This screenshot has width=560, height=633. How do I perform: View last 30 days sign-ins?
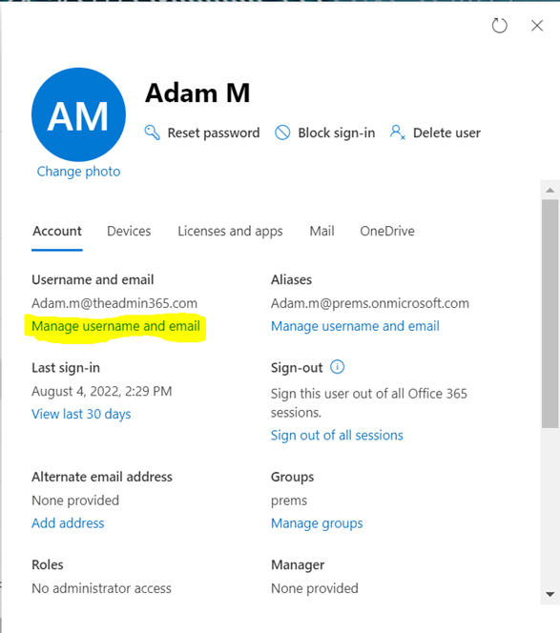pos(81,414)
